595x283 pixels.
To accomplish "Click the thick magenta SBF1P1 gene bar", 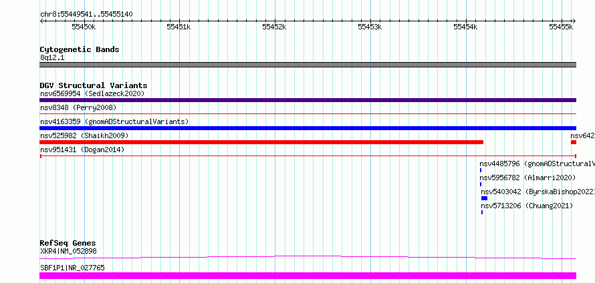I will pos(308,276).
